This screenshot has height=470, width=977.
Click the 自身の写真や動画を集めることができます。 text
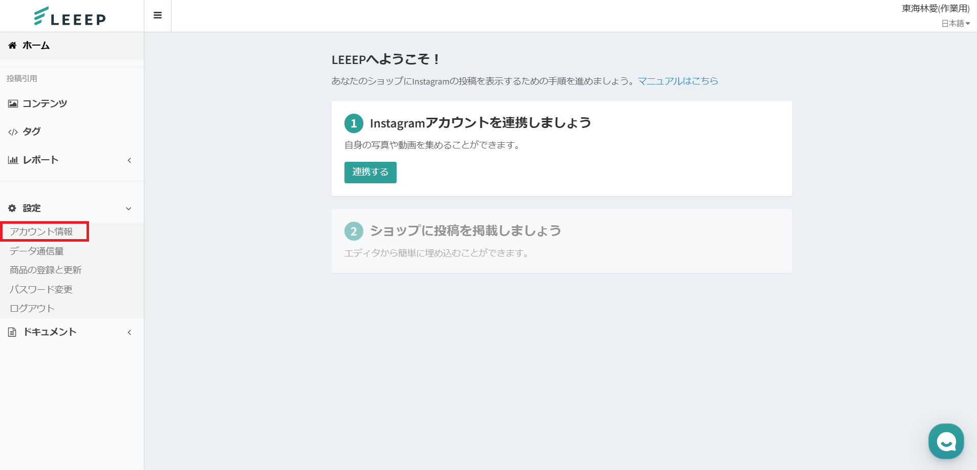(x=433, y=145)
